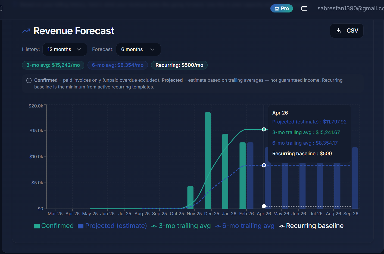Select the Dec 25 confirmed bar
384x254 pixels.
pyautogui.click(x=208, y=160)
